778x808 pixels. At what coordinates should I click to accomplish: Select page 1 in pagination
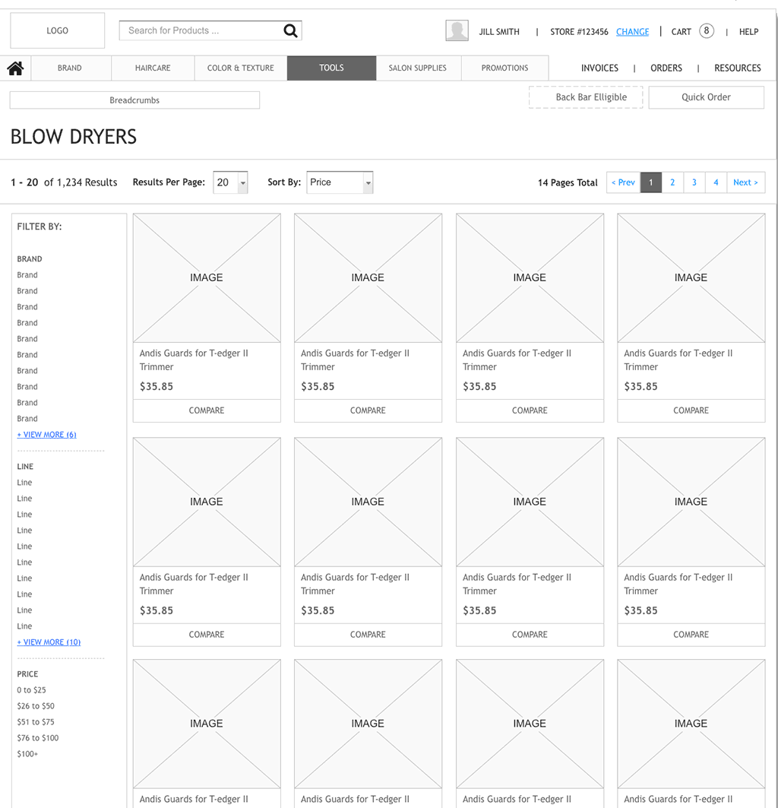(651, 182)
